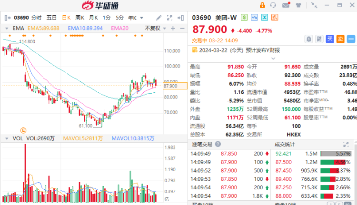Click the chart fullscreen expand icon
The width and height of the screenshot is (357, 205).
[x=169, y=18]
